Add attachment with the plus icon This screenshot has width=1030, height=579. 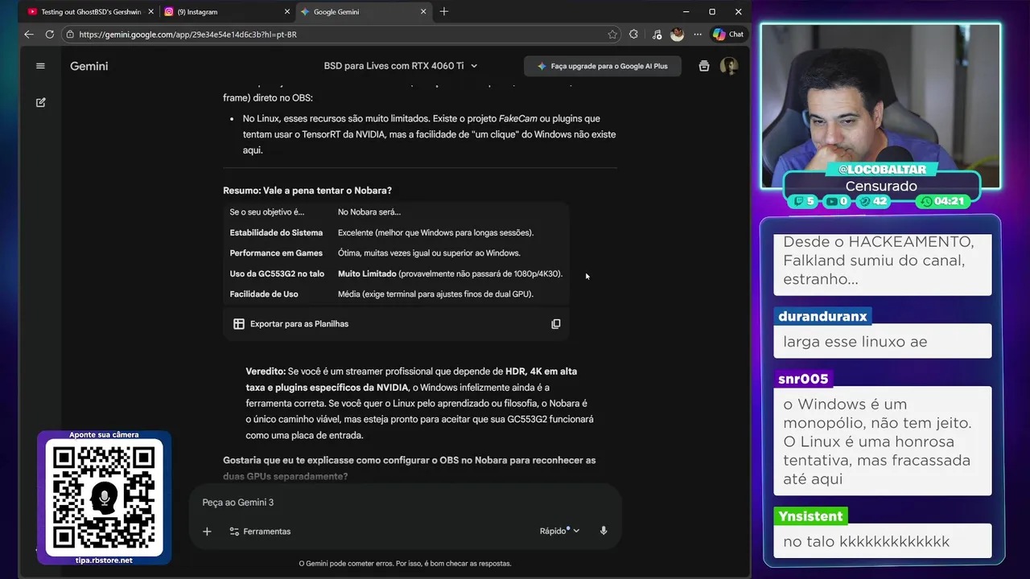207,532
